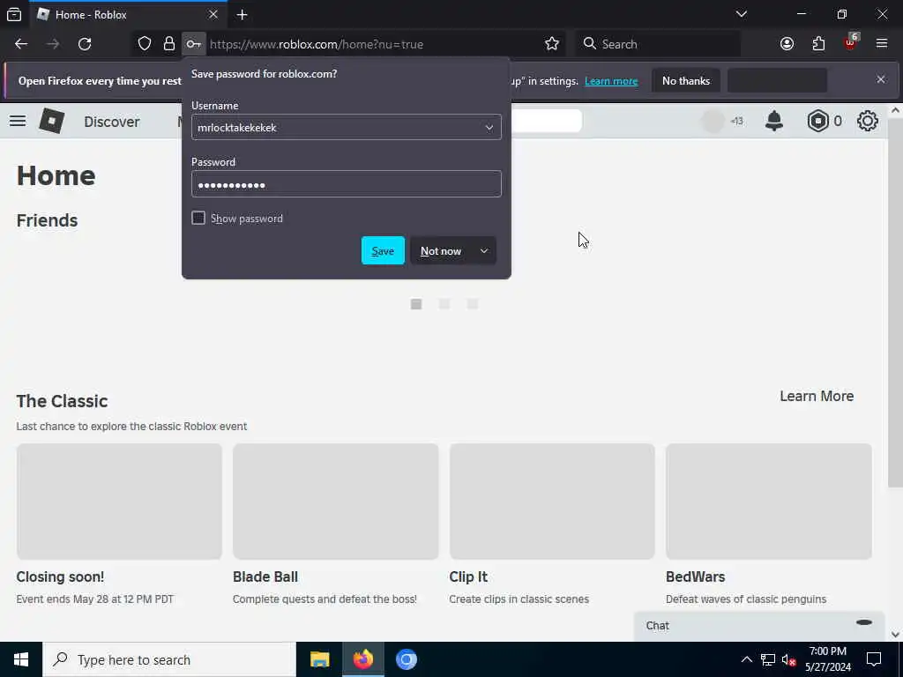Select the second carousel indicator dot
Image resolution: width=903 pixels, height=677 pixels.
point(444,304)
